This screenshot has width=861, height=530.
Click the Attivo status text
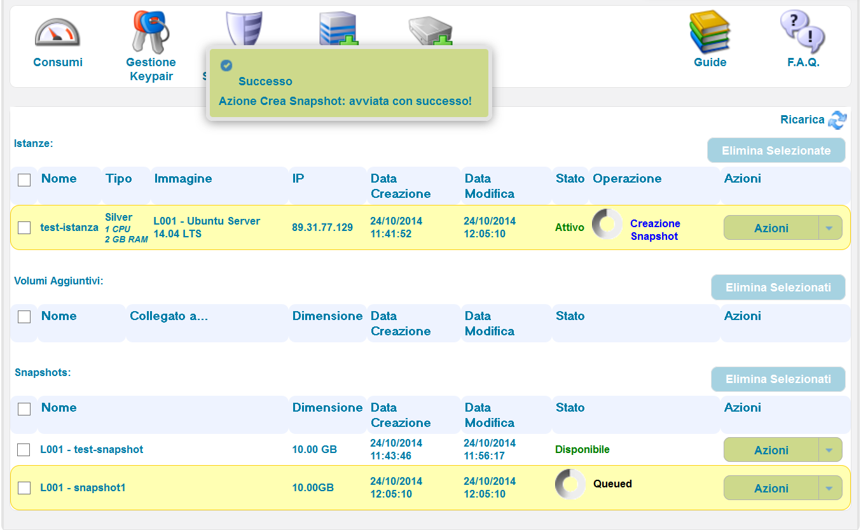(x=570, y=227)
